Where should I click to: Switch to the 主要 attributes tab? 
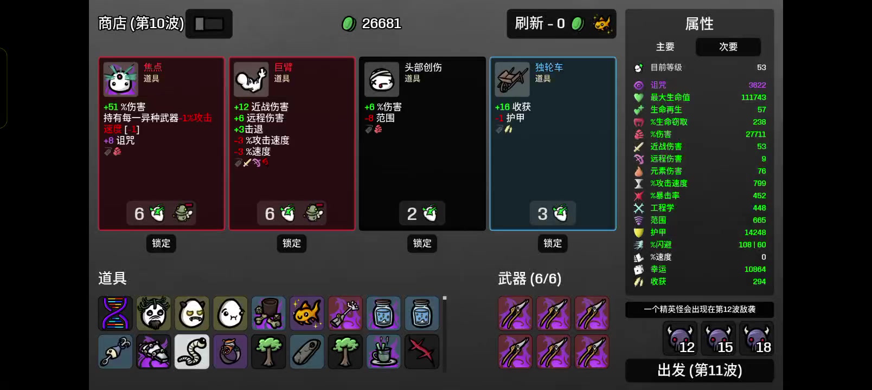(665, 47)
